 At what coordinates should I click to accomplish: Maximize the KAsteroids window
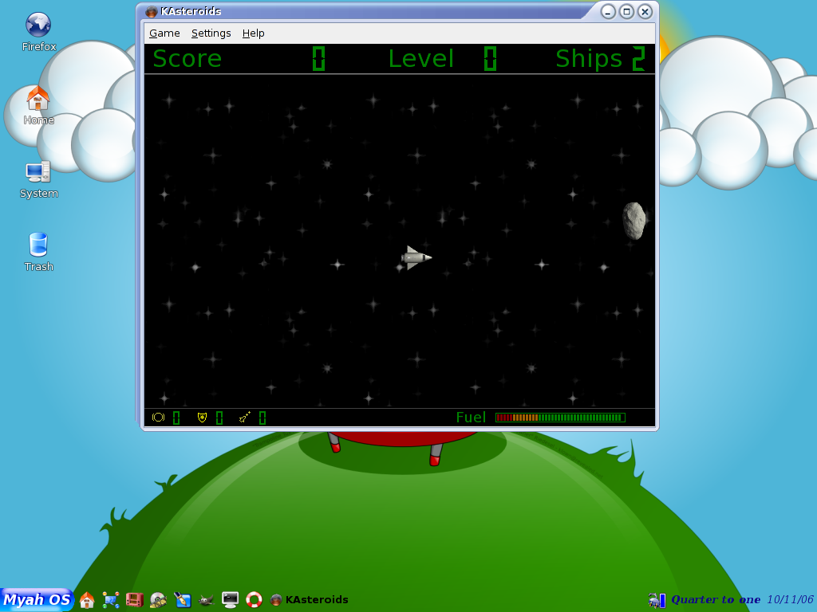(627, 11)
